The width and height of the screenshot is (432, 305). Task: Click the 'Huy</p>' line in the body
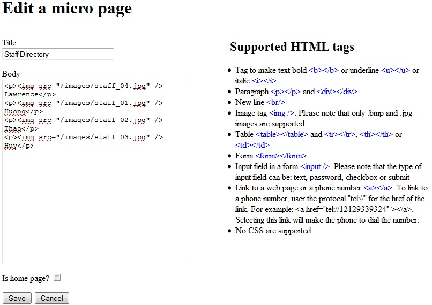point(19,146)
